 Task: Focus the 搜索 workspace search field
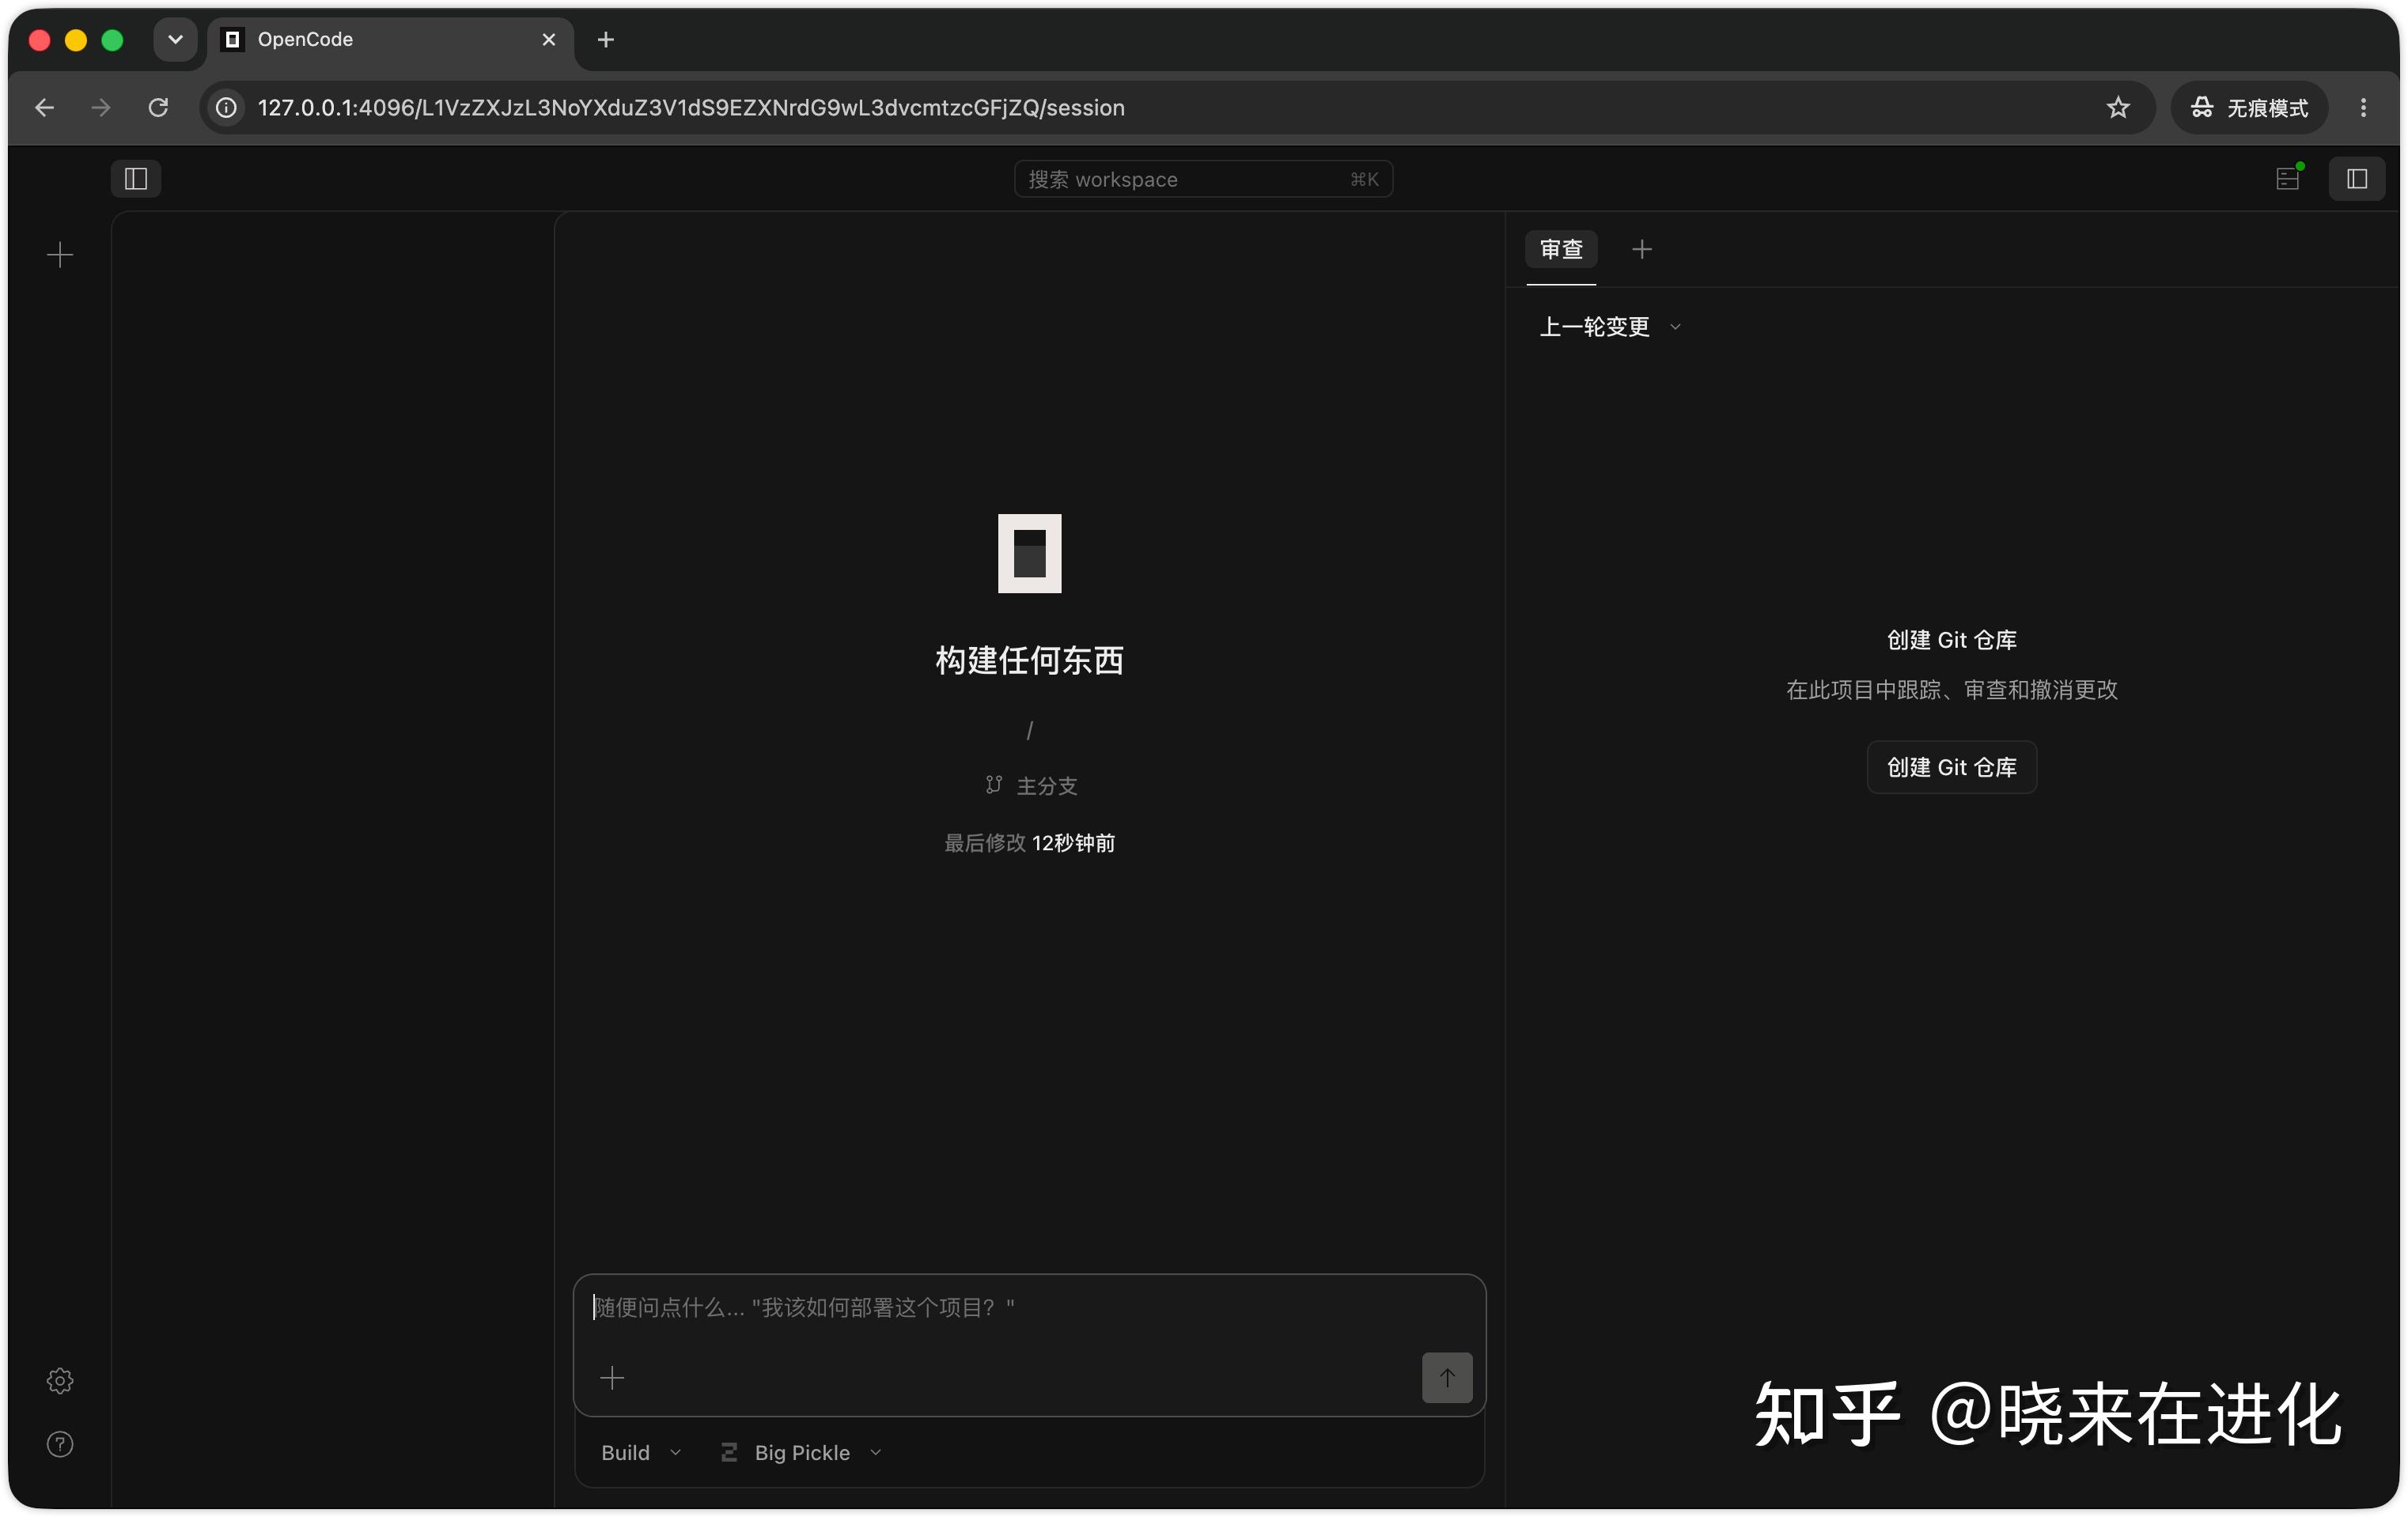pos(1203,179)
